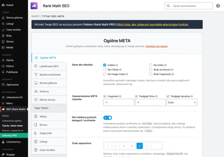This screenshot has height=157, width=224.
Task: Choose the » separator button
Action: pos(132,146)
